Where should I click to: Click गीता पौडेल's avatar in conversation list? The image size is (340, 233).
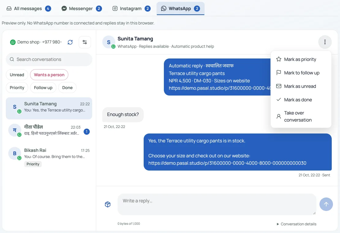(x=14, y=130)
